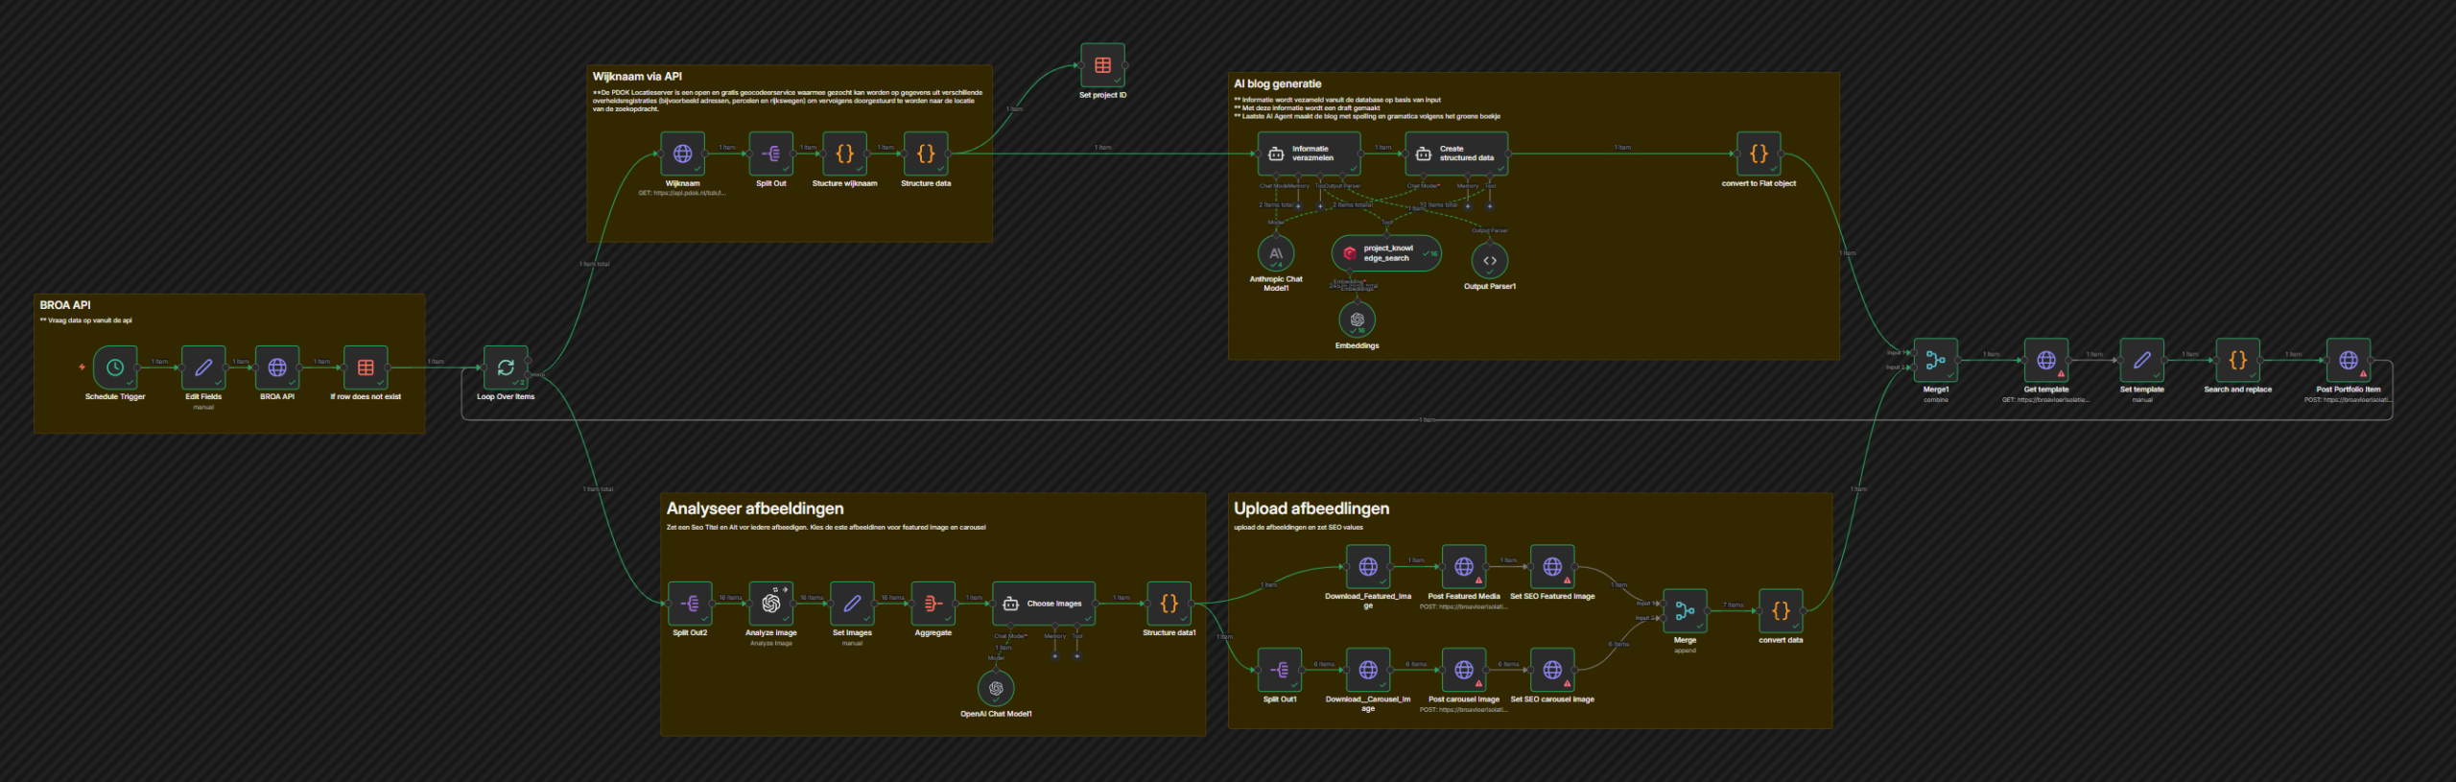This screenshot has width=2456, height=782.
Task: Click the 'upload de afbeeldingen en zet SEO values' text
Action: tap(1298, 527)
